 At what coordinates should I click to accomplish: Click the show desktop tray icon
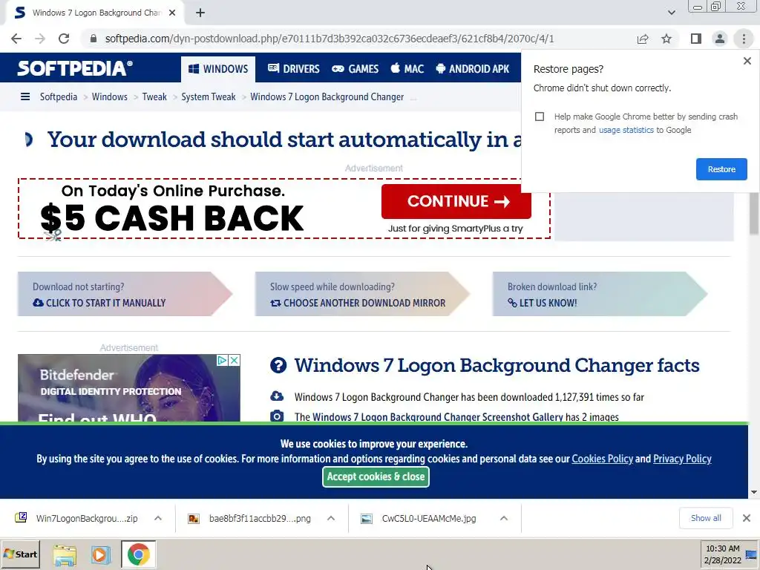(751, 554)
